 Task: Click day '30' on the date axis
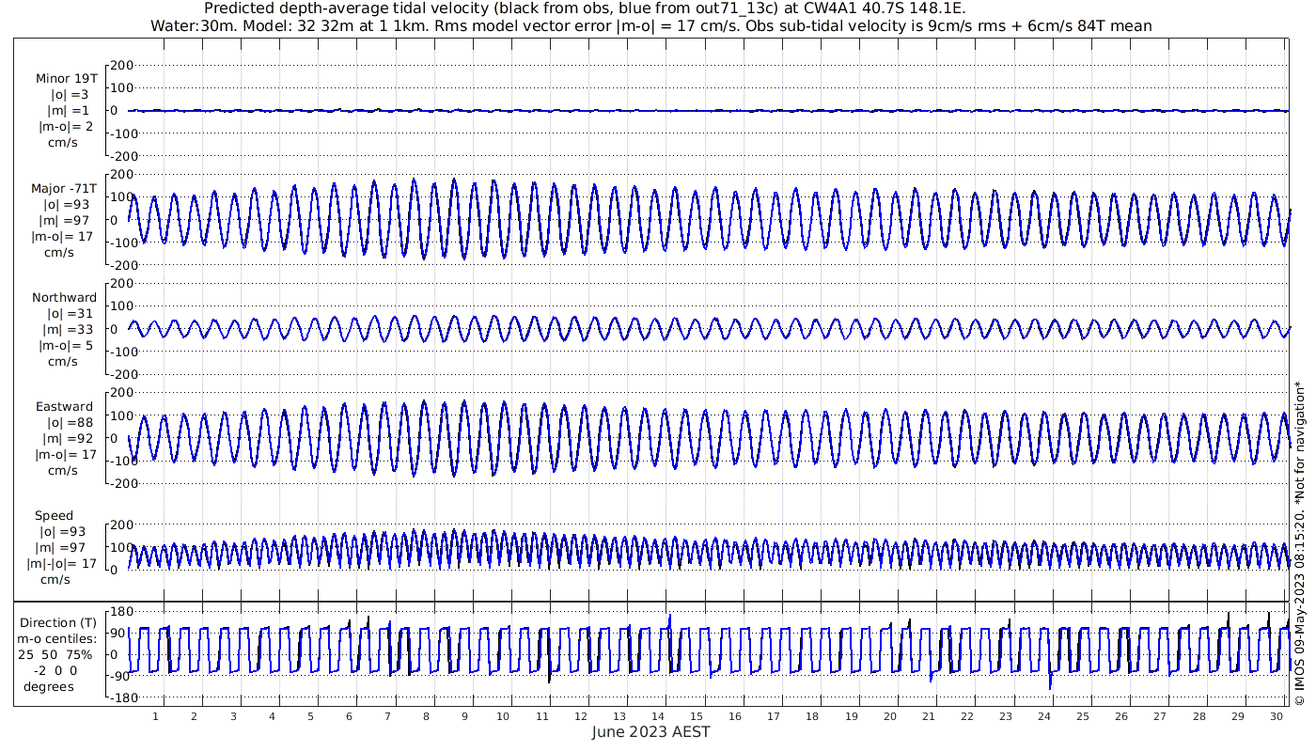pyautogui.click(x=1276, y=716)
